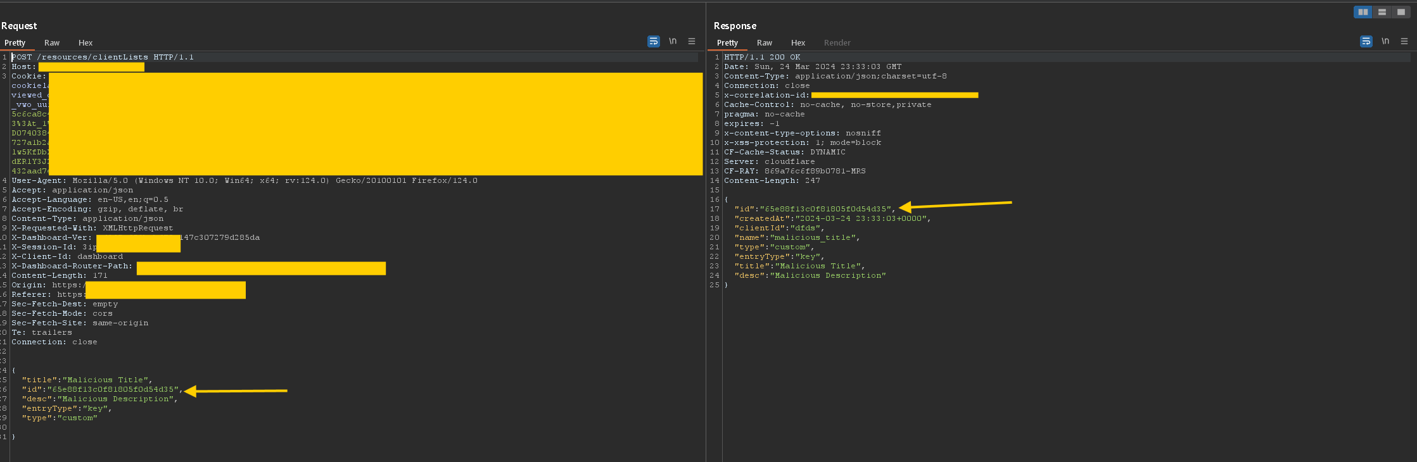This screenshot has width=1417, height=462.
Task: Select the Pretty tab in Request panel
Action: [x=15, y=43]
